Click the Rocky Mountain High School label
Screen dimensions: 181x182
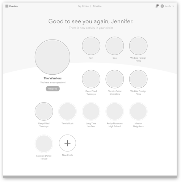[x=115, y=125]
